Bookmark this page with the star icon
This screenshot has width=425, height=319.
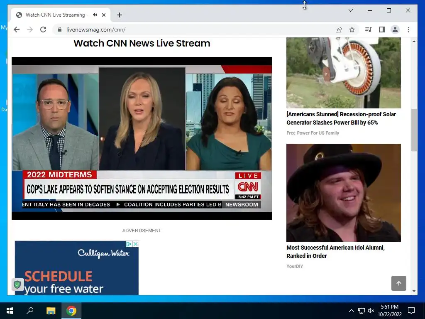tap(352, 29)
